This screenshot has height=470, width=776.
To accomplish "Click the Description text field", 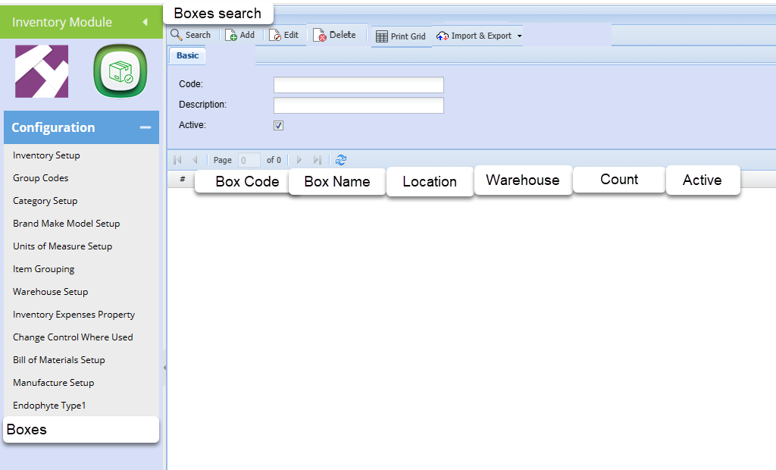I will (x=358, y=105).
